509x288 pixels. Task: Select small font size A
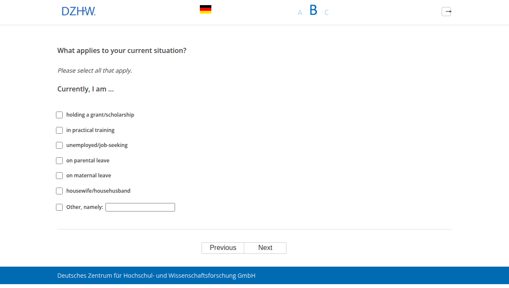pos(300,13)
